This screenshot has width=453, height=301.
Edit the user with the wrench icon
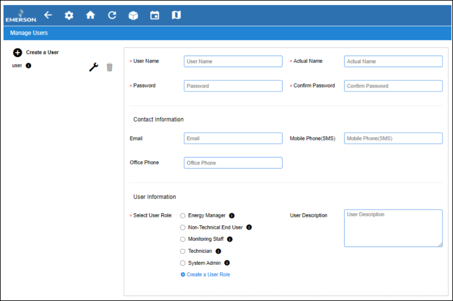click(x=93, y=67)
